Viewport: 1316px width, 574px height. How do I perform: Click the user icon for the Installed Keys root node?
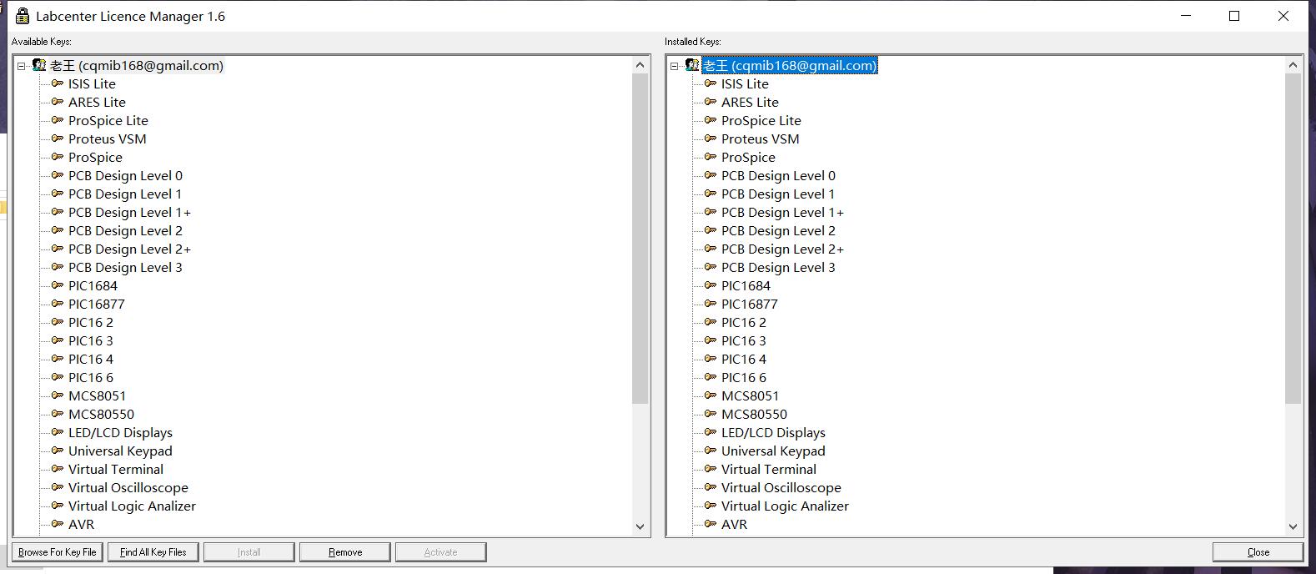[x=692, y=65]
